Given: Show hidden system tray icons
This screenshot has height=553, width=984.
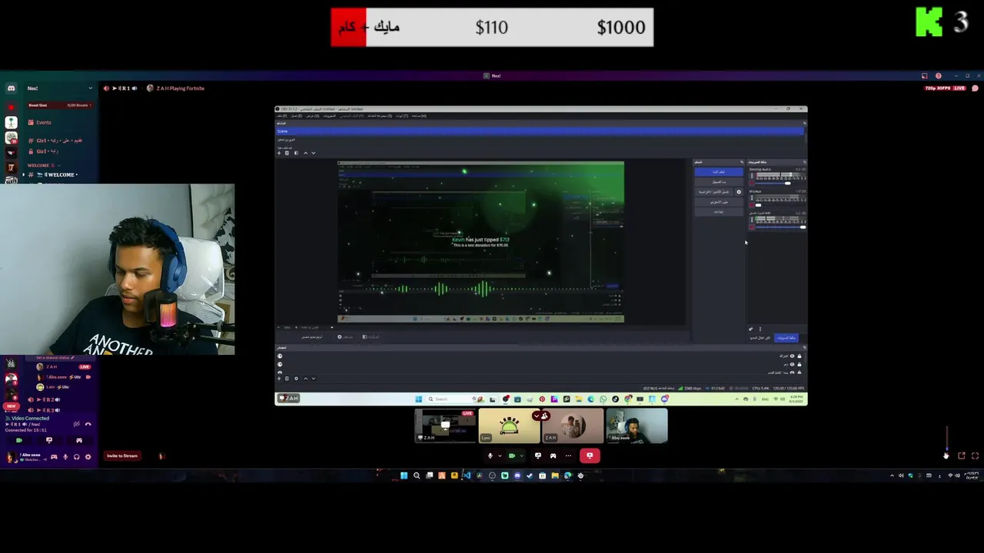Looking at the screenshot, I should [893, 475].
